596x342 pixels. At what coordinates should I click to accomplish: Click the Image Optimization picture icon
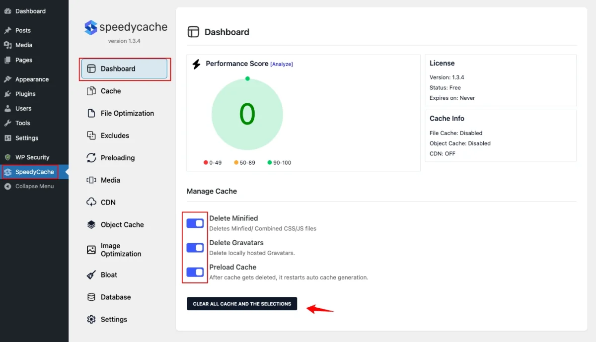(x=91, y=250)
